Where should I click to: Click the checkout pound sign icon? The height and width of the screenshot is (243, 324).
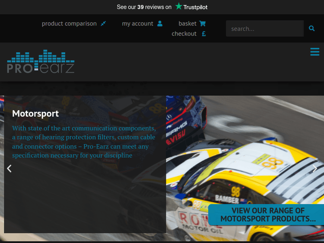[203, 34]
